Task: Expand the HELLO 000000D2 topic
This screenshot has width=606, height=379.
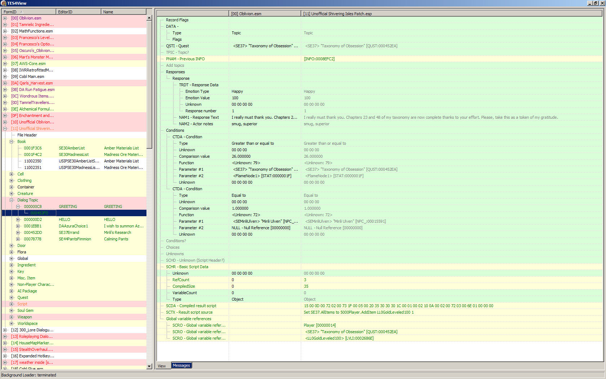Action: [x=18, y=219]
